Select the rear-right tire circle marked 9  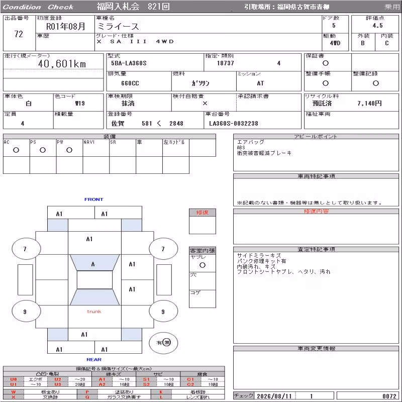coord(163,311)
